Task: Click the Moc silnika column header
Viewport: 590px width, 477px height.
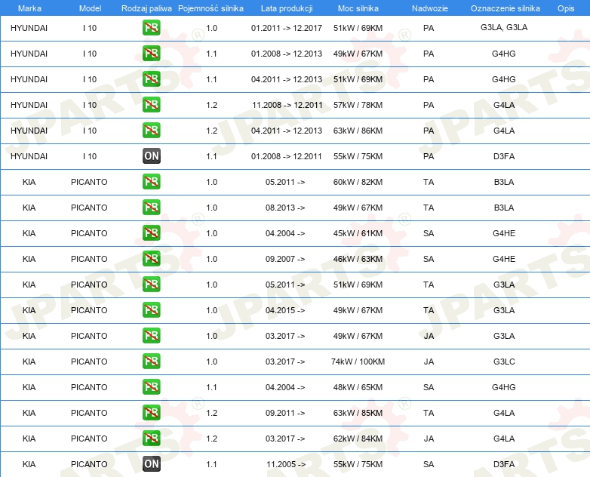Action: (x=358, y=8)
